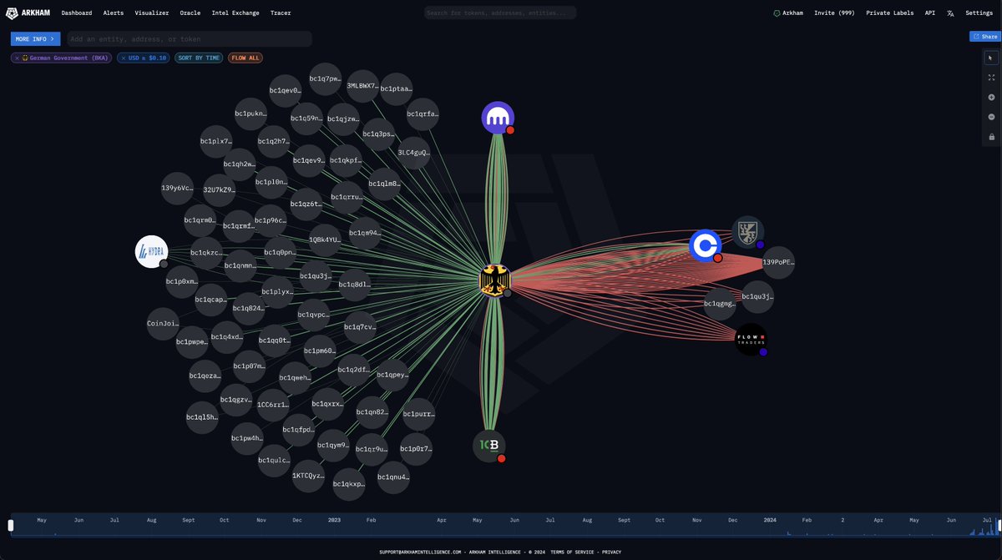Open the Arkham account profile
Viewport: 1002px width, 560px height.
pyautogui.click(x=788, y=13)
